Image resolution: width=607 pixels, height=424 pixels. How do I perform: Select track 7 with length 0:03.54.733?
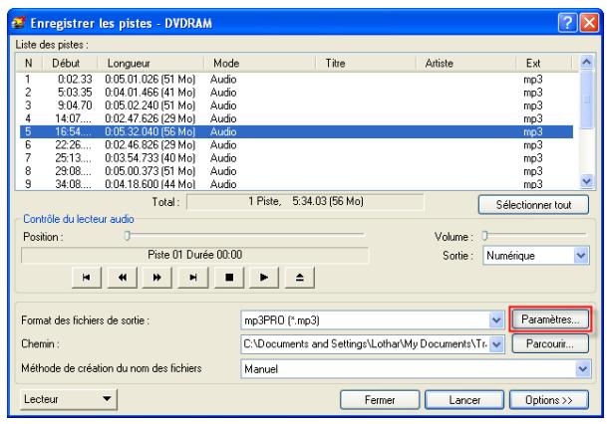[x=297, y=158]
